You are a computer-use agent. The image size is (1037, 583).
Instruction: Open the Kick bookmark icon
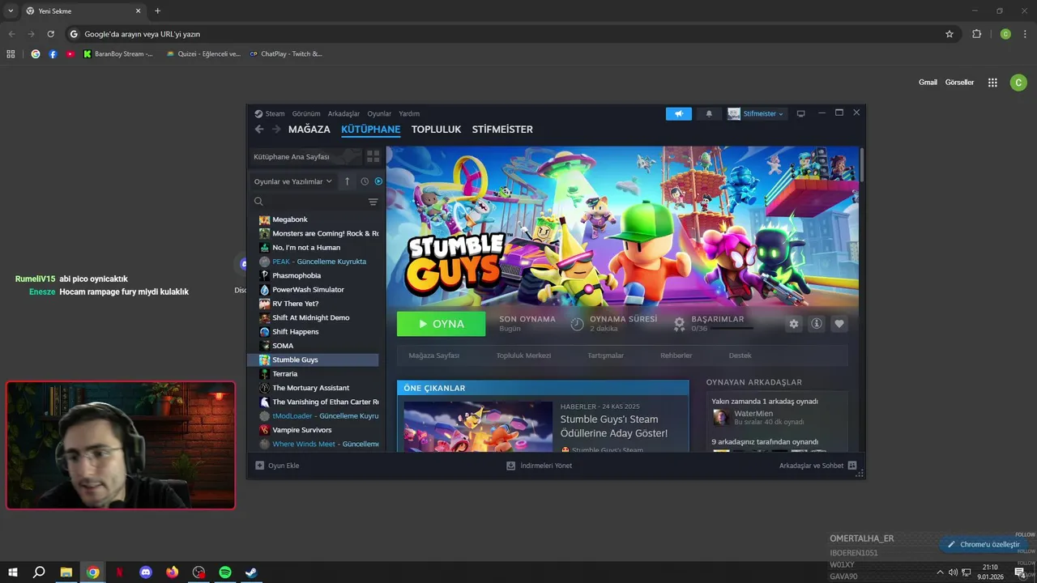(x=87, y=54)
